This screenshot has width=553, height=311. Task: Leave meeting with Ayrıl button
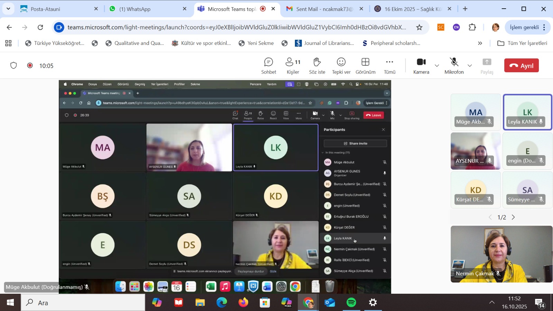pyautogui.click(x=521, y=66)
